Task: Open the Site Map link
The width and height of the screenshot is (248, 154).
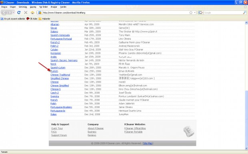Action: pyautogui.click(x=148, y=144)
